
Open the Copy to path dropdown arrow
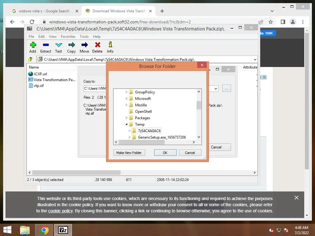coord(216,88)
